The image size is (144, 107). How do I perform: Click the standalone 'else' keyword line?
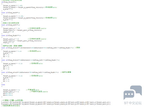(x=3, y=85)
